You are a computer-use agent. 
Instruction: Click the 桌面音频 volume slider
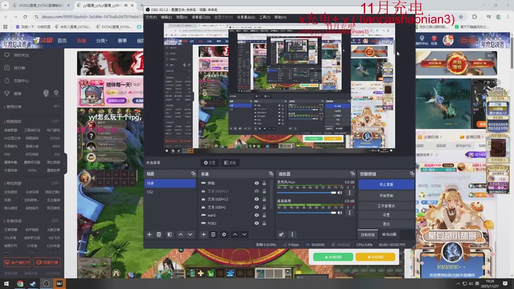click(x=306, y=213)
